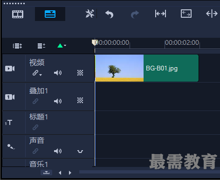Show all visible tracks
The image size is (220, 180).
[x=17, y=46]
